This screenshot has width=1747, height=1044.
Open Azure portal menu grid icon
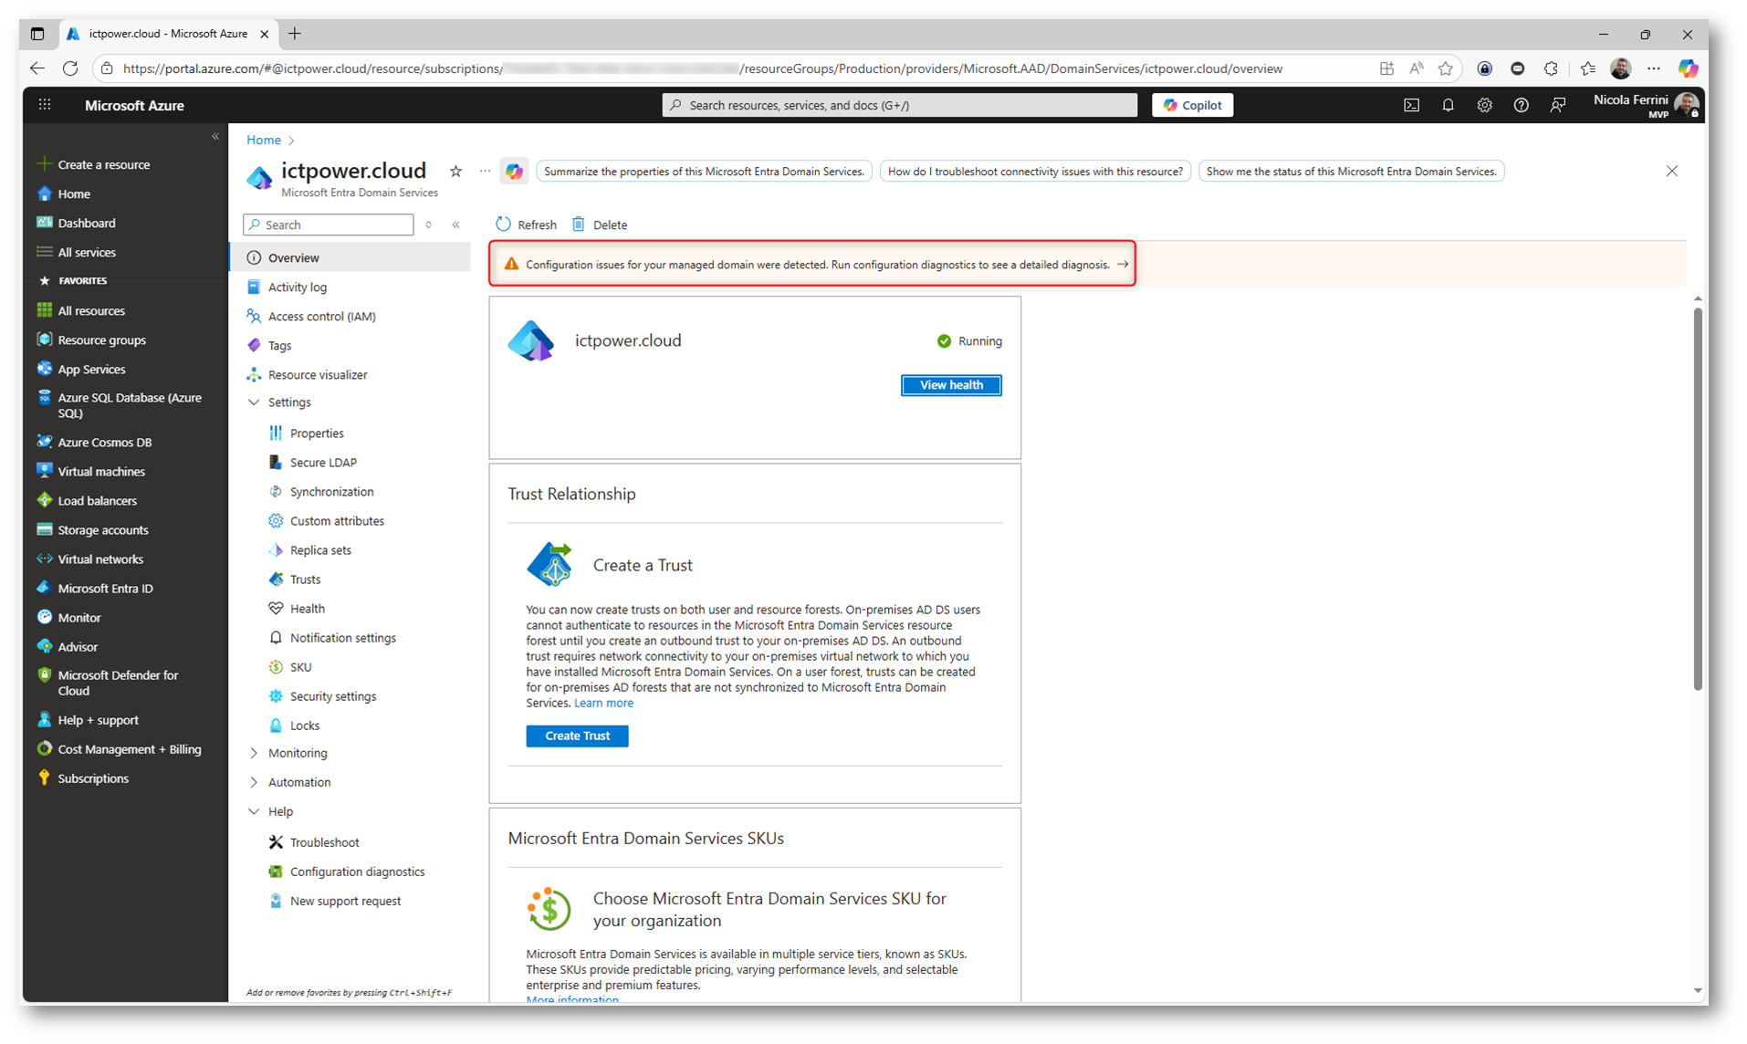coord(45,105)
